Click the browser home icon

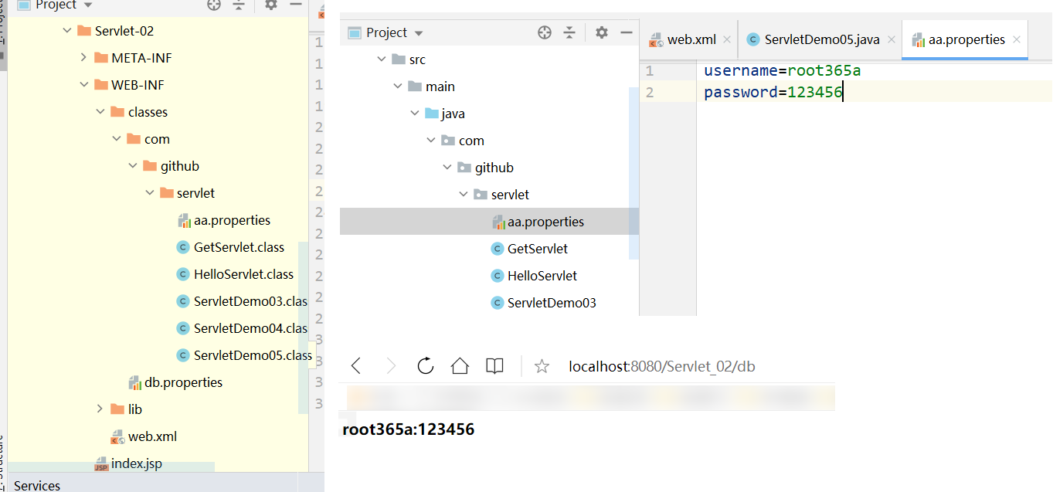(460, 366)
